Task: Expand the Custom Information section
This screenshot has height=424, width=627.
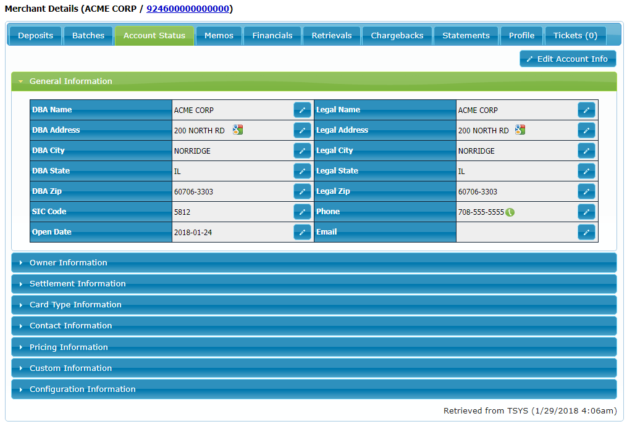Action: pos(314,368)
